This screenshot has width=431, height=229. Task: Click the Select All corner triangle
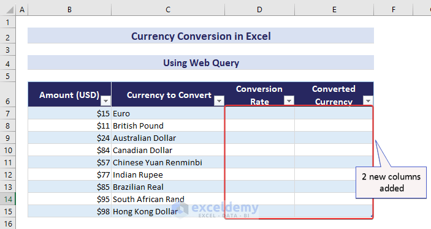coord(9,10)
